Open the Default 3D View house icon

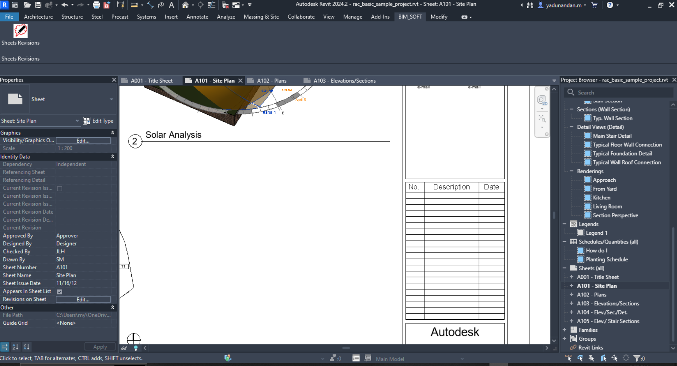click(x=185, y=5)
